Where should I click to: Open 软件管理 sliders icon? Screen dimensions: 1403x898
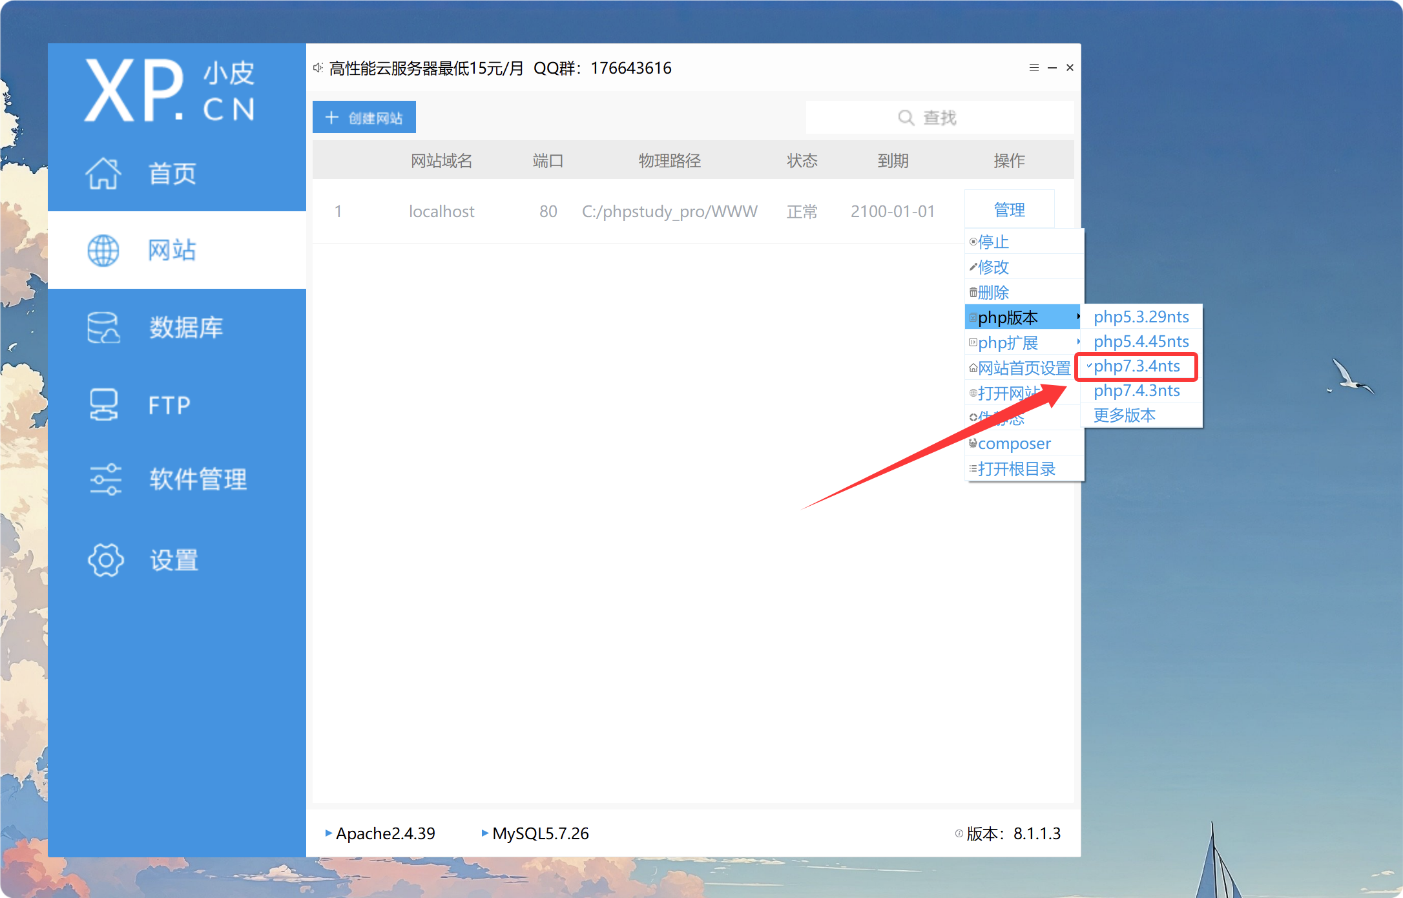click(x=105, y=479)
